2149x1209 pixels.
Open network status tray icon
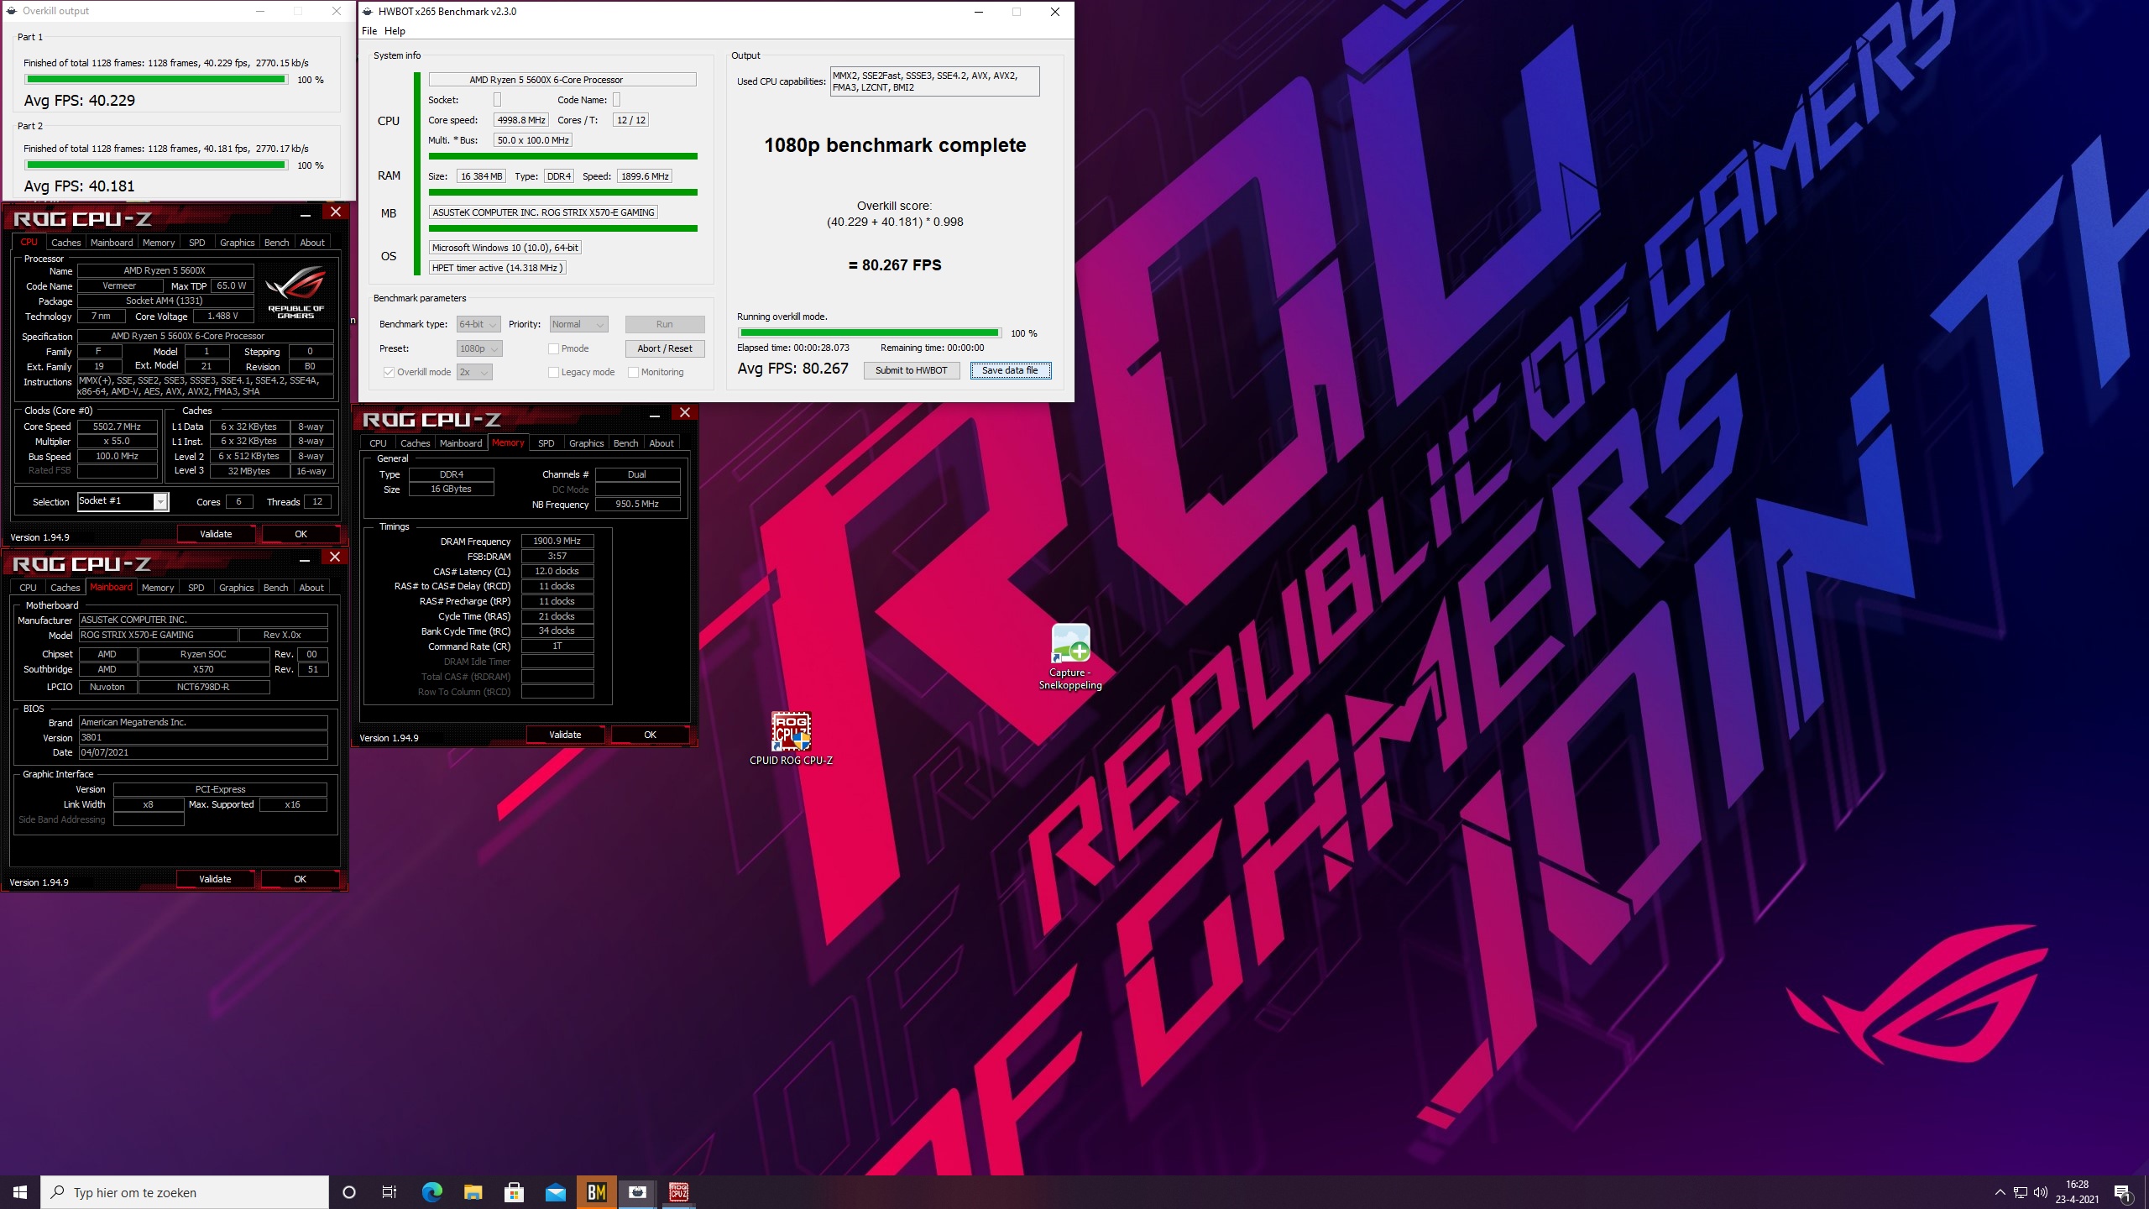click(x=2021, y=1192)
